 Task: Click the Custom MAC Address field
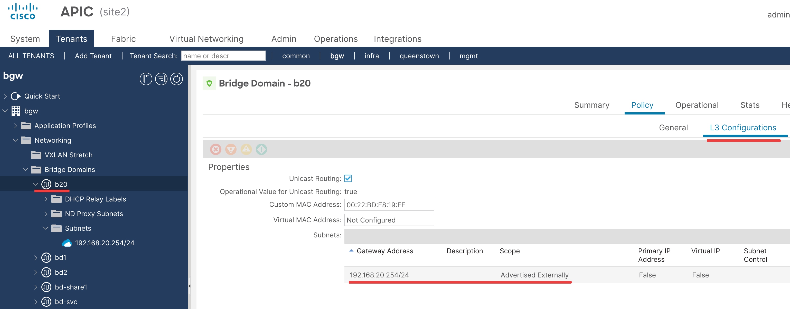[389, 205]
